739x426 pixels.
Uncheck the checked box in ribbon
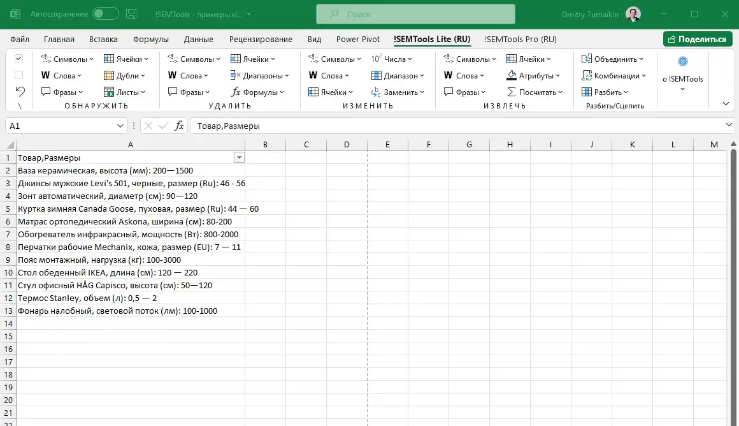[x=19, y=59]
